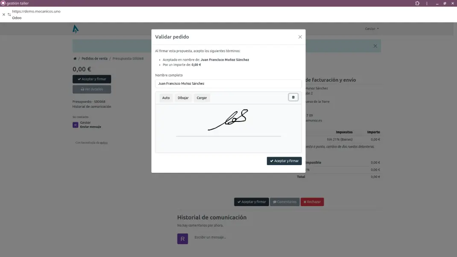Click the Rechazar button
The width and height of the screenshot is (457, 257).
312,201
